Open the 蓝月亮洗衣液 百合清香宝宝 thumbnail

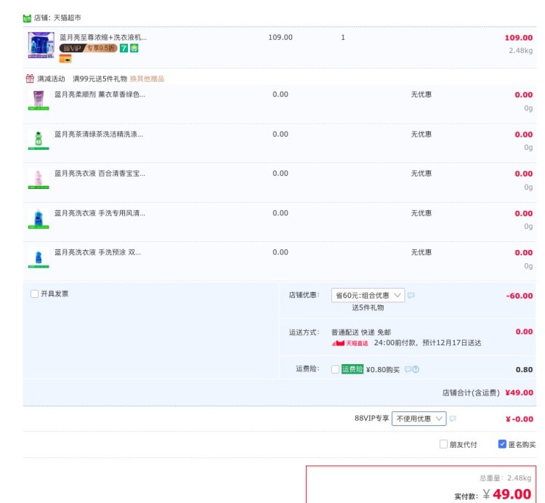pyautogui.click(x=39, y=180)
